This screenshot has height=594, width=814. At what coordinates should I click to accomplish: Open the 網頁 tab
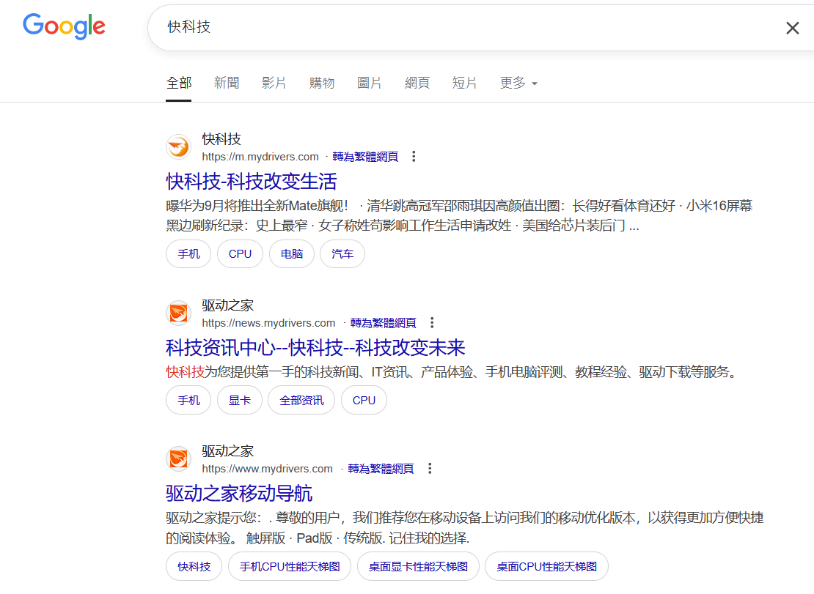point(417,83)
